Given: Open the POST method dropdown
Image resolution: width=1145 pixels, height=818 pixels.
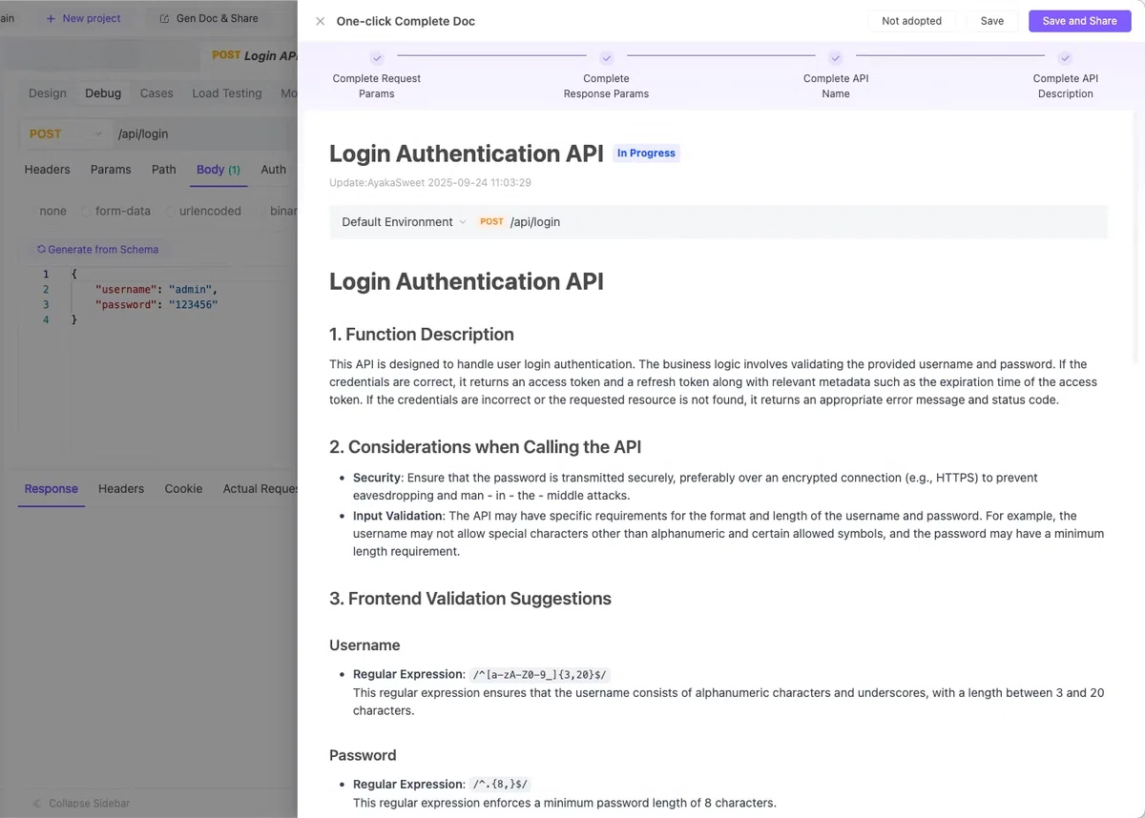Looking at the screenshot, I should [x=65, y=134].
